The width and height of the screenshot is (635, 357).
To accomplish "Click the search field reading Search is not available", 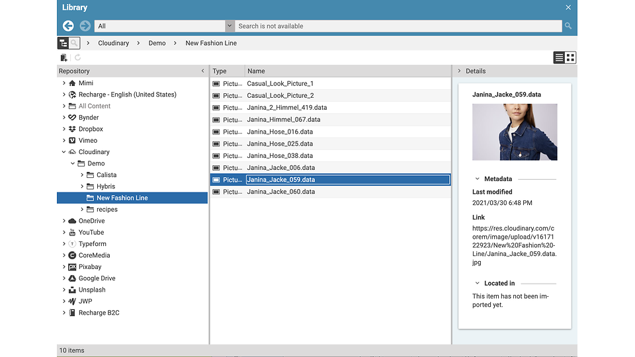I will click(x=398, y=26).
